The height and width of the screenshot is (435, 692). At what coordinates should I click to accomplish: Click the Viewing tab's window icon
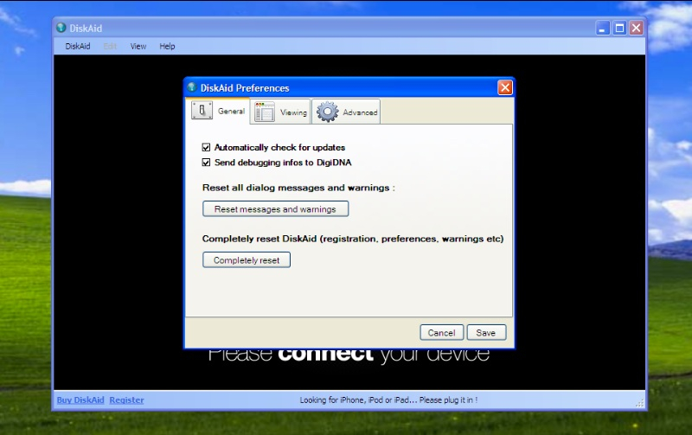(265, 112)
